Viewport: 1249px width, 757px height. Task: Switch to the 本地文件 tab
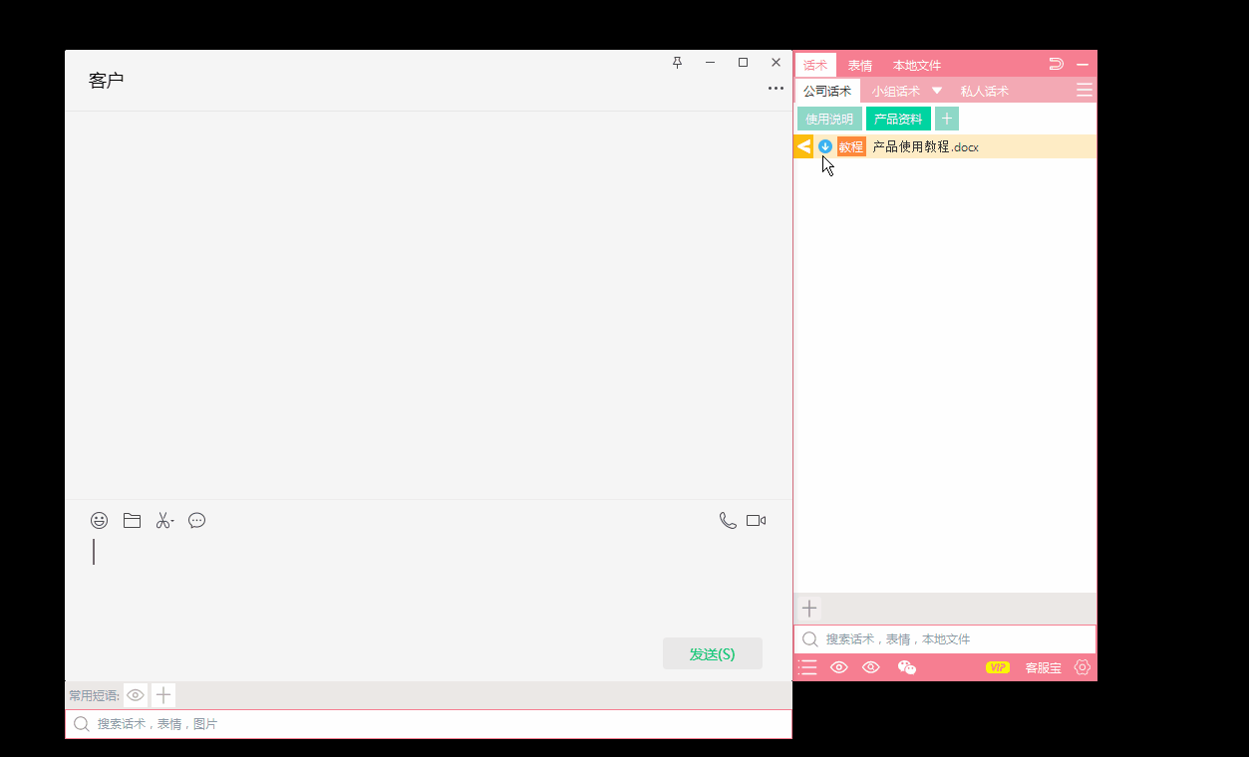click(916, 65)
